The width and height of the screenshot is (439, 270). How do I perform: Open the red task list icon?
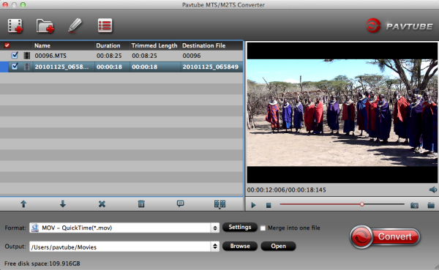105,26
